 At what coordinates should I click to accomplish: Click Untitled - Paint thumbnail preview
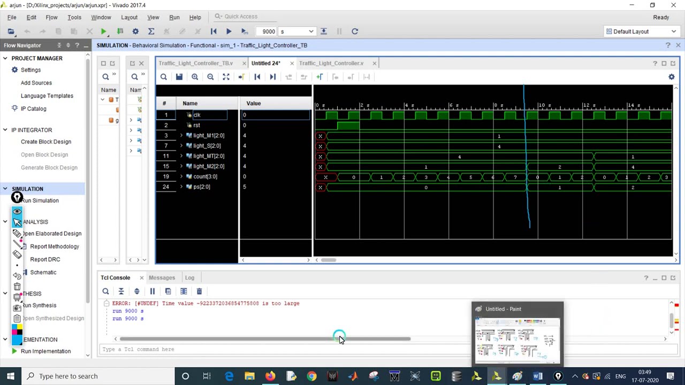(517, 341)
